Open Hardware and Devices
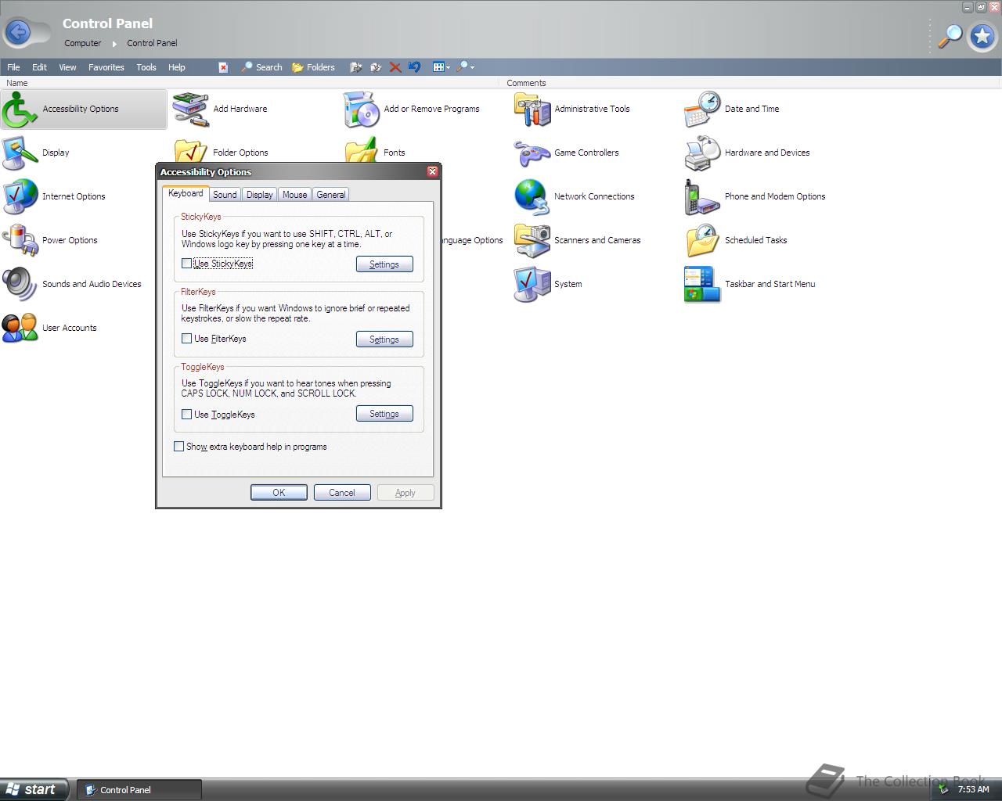The width and height of the screenshot is (1002, 801). pos(747,153)
